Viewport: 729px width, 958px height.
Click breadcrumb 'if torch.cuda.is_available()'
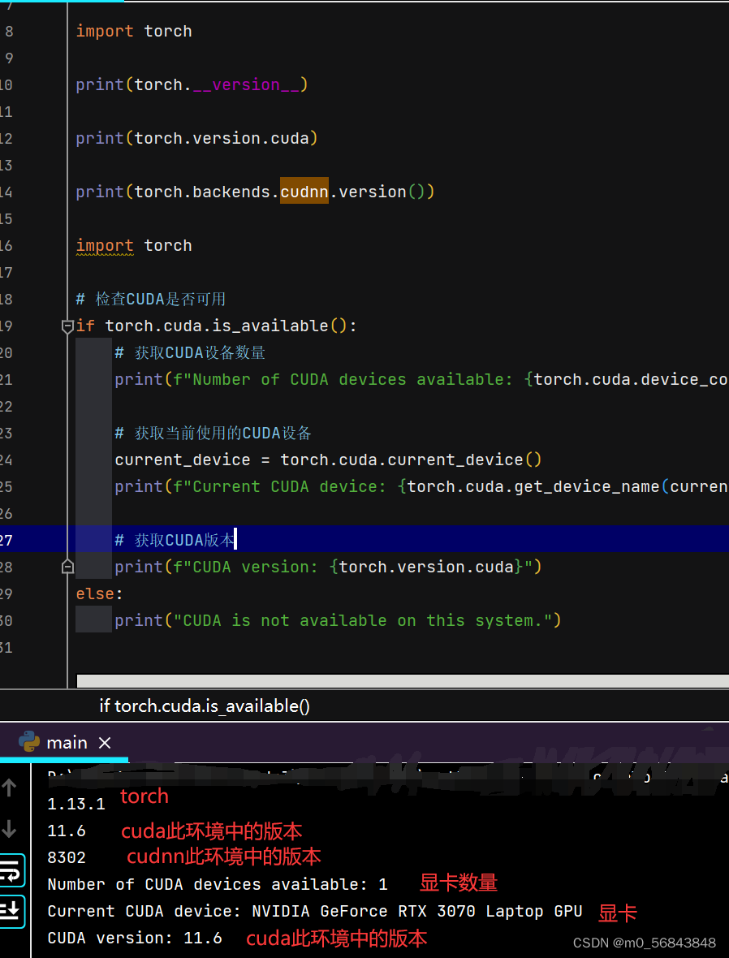click(205, 706)
